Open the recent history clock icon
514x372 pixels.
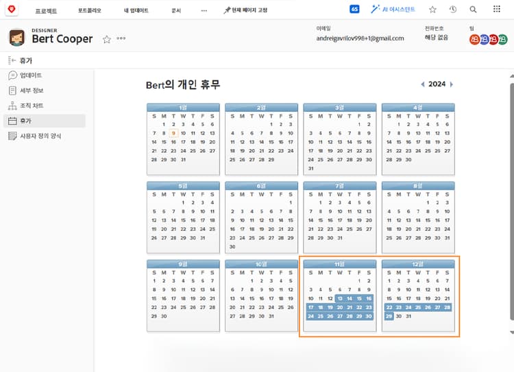point(453,10)
